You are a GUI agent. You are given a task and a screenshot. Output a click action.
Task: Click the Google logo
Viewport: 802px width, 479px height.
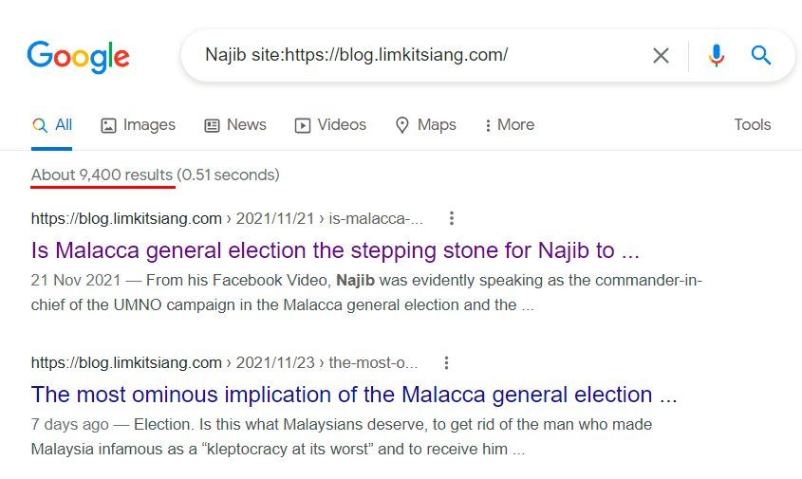click(78, 56)
